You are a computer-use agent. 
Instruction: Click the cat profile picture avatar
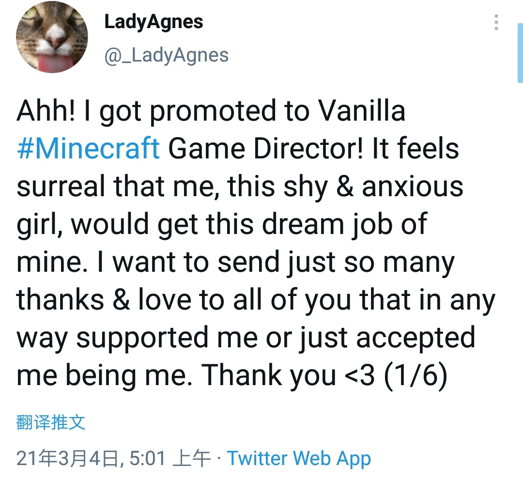click(x=52, y=37)
